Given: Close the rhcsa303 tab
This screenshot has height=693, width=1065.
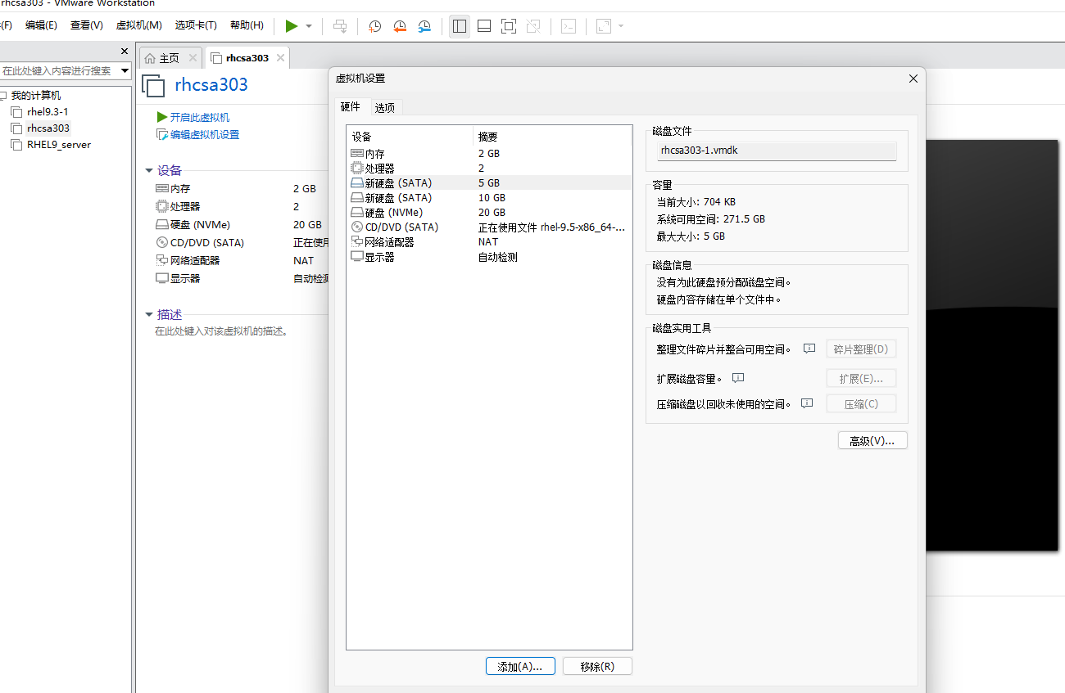Looking at the screenshot, I should [x=280, y=58].
